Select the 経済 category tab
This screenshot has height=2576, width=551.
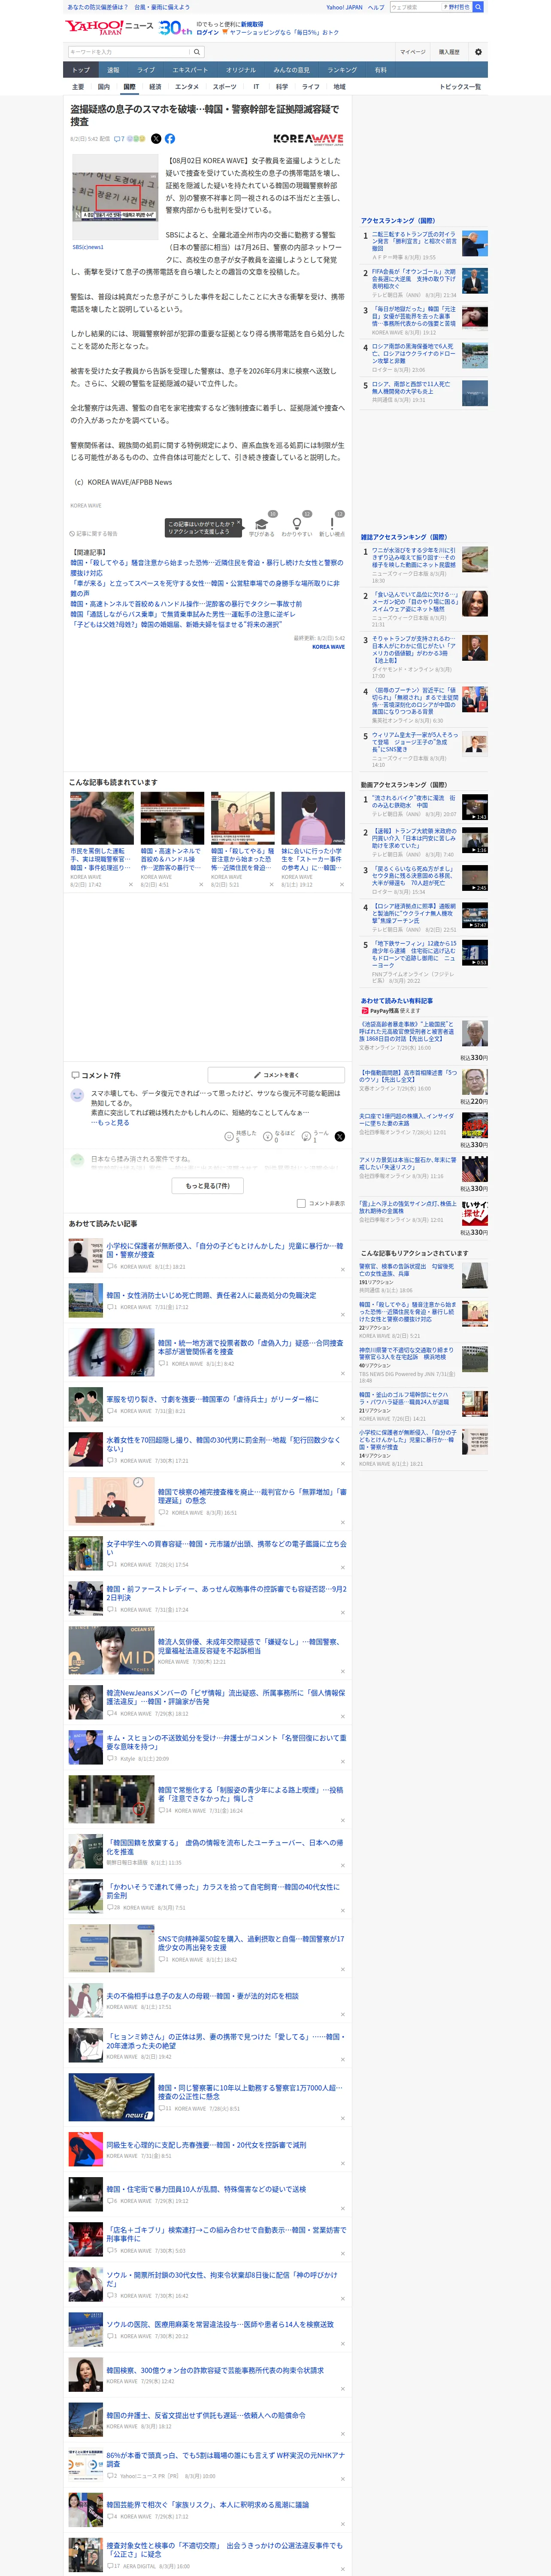[x=155, y=87]
